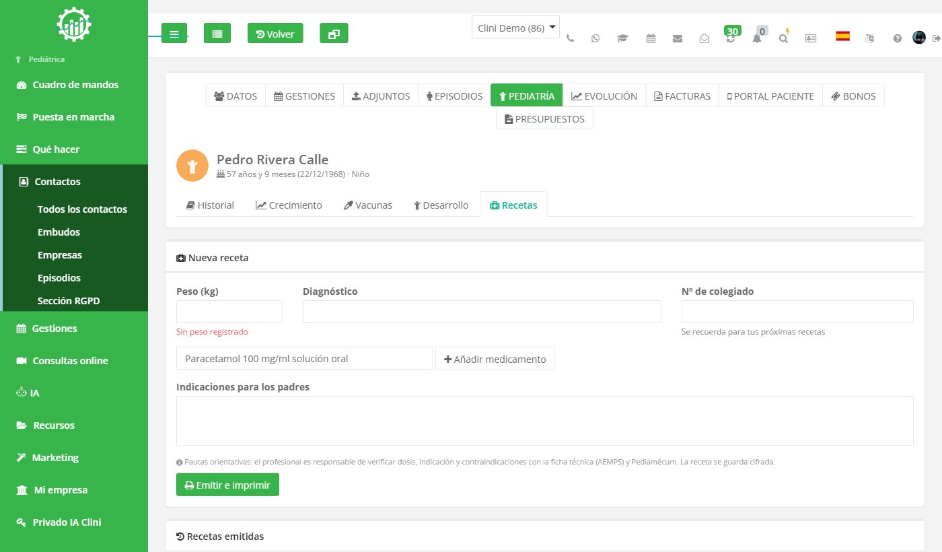Open quick search magnifier icon
This screenshot has height=552, width=942.
(784, 37)
